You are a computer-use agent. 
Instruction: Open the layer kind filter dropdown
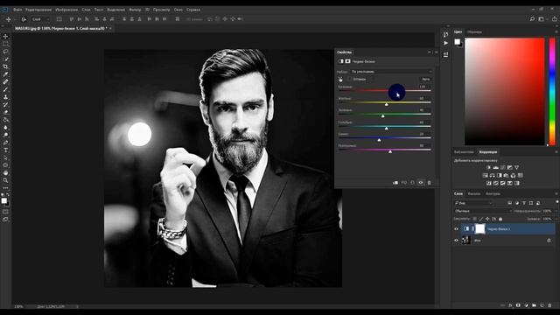tap(473, 203)
